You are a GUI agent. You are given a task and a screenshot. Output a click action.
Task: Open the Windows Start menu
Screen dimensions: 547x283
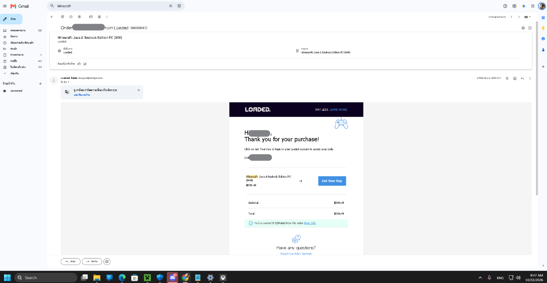click(x=7, y=278)
